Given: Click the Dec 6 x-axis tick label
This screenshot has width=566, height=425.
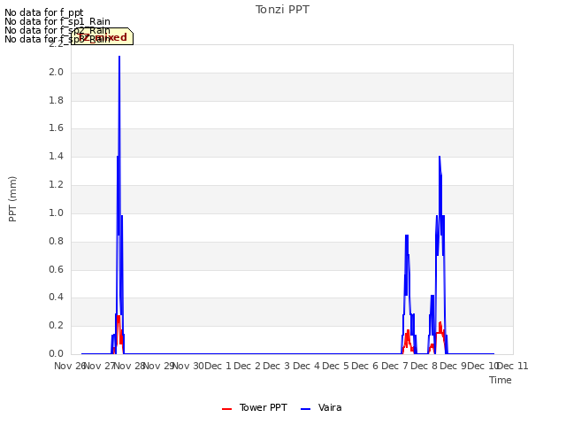Looking at the screenshot, I should click(x=365, y=366).
